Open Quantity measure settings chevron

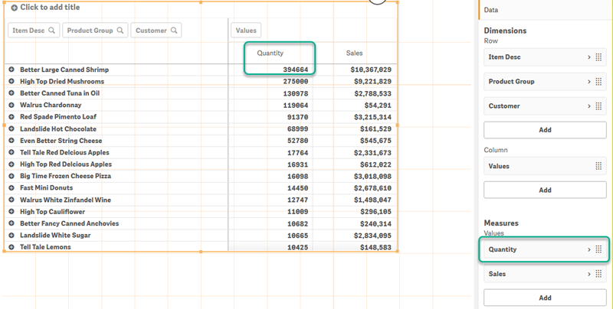588,249
